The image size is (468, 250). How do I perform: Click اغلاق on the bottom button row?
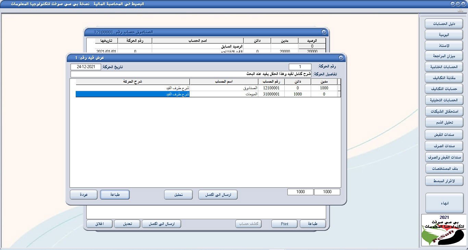[x=99, y=224]
